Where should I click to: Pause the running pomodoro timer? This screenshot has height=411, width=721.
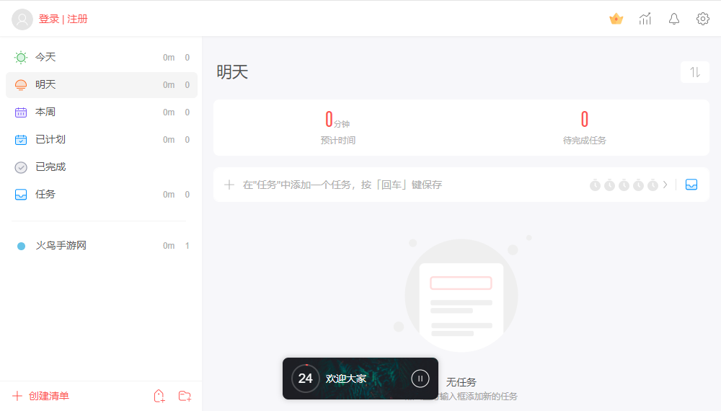click(420, 379)
